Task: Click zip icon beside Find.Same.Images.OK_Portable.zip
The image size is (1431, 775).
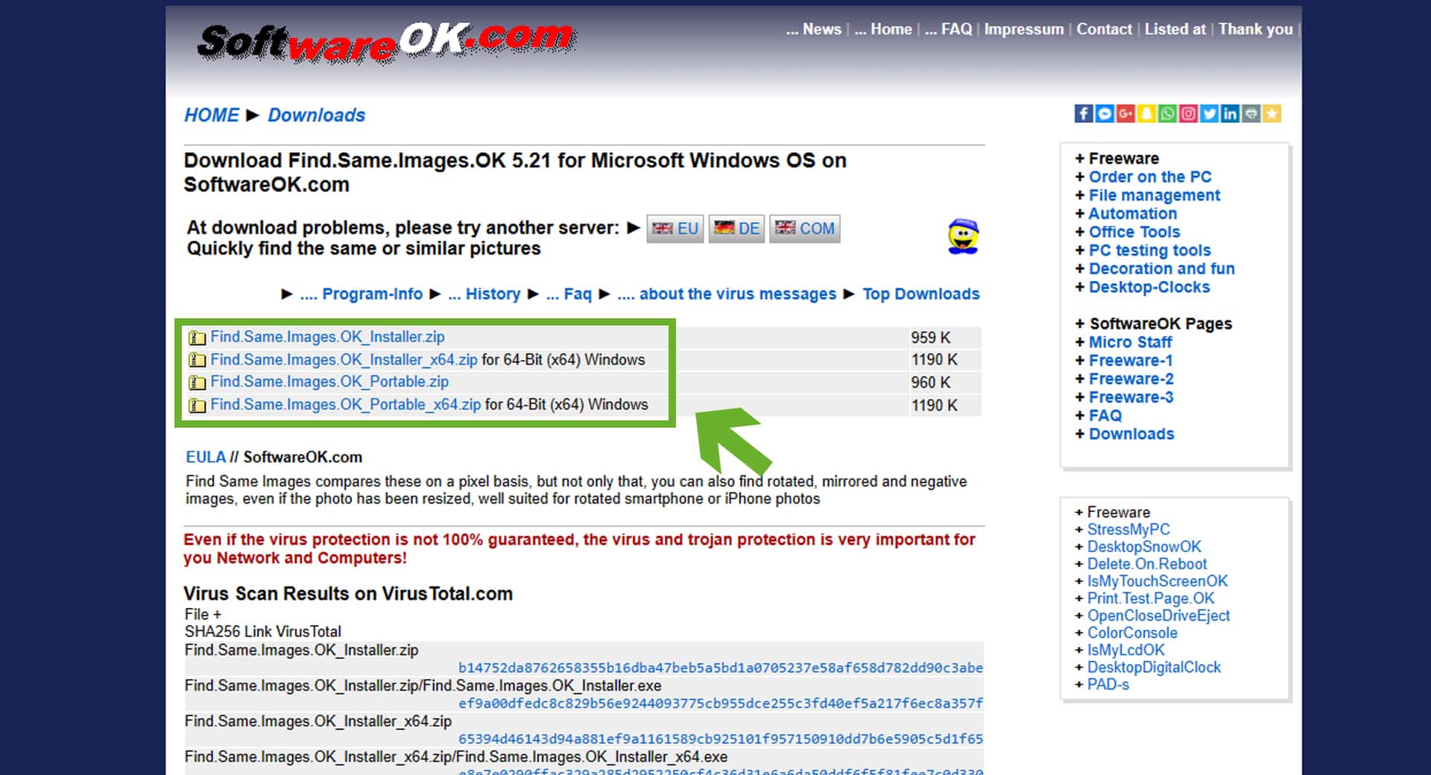Action: [x=197, y=382]
